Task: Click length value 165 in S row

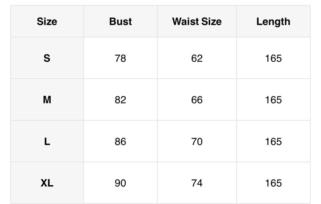Action: click(273, 58)
